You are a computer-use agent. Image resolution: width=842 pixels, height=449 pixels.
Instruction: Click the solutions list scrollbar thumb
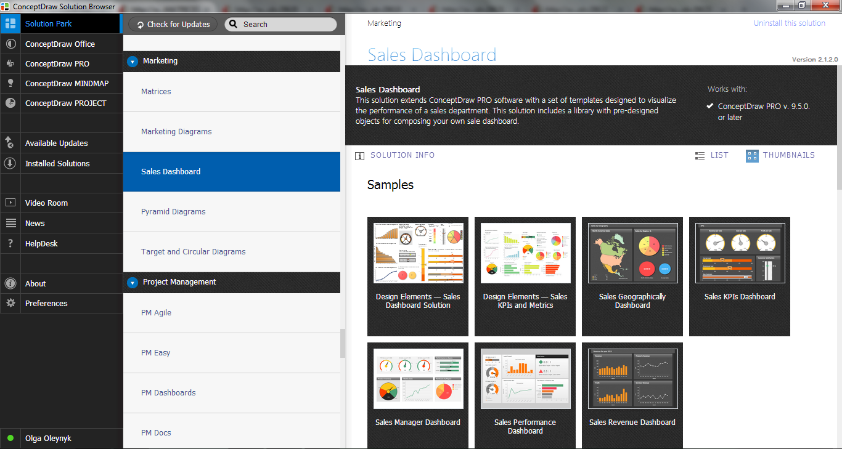click(x=343, y=343)
